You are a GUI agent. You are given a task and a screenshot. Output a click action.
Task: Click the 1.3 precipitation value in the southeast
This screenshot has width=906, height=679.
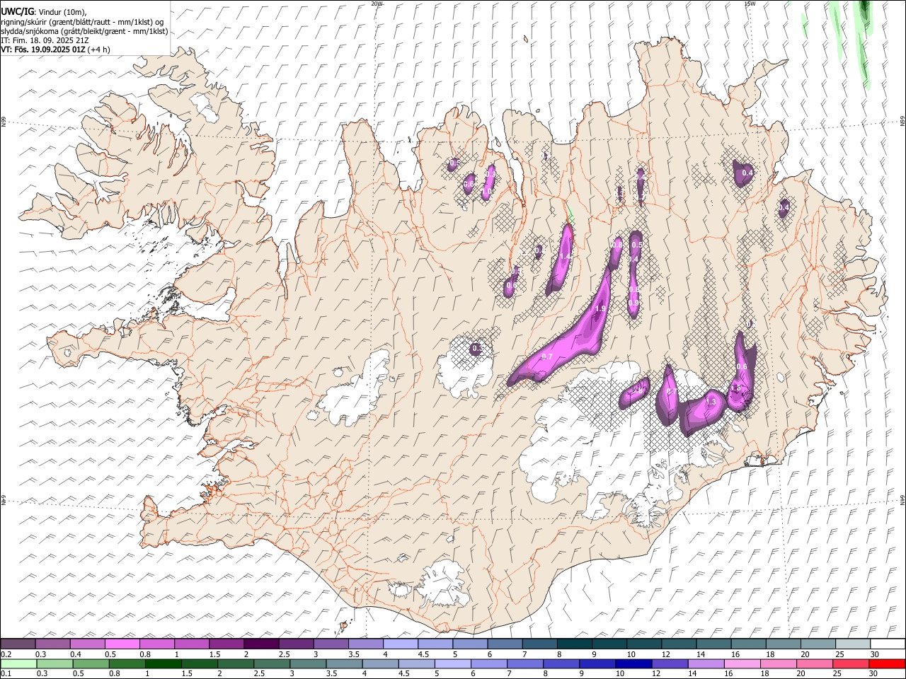(712, 402)
